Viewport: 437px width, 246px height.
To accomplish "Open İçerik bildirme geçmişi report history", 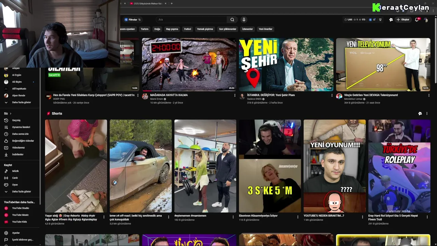I will coord(23,240).
